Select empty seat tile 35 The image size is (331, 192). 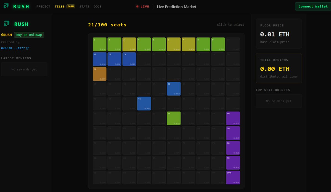pyautogui.click(x=159, y=89)
